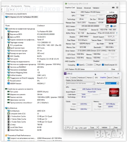127x142 pixels.
Task: Click the Брой транзистори row icon
Action: [9, 48]
